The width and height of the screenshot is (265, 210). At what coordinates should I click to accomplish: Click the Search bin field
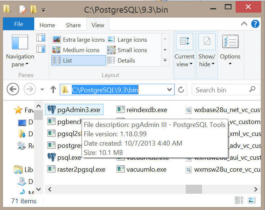(226, 90)
